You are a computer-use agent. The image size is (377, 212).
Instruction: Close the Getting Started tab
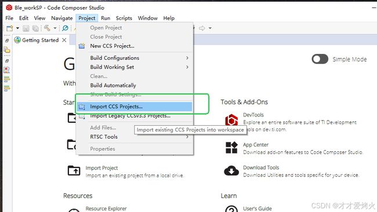pos(64,40)
